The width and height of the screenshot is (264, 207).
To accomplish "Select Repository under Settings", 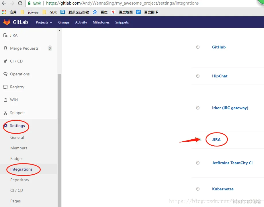I will pos(20,180).
